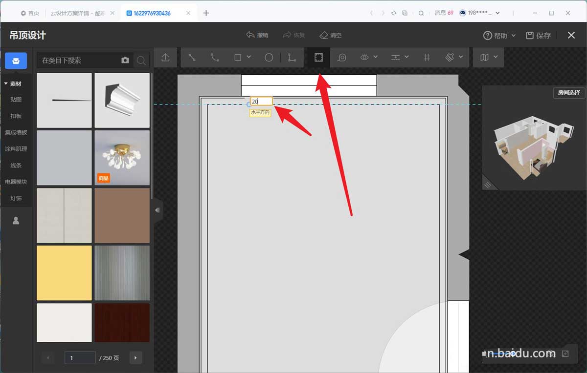587x373 pixels.
Task: Toggle the eye visibility option
Action: [x=364, y=58]
